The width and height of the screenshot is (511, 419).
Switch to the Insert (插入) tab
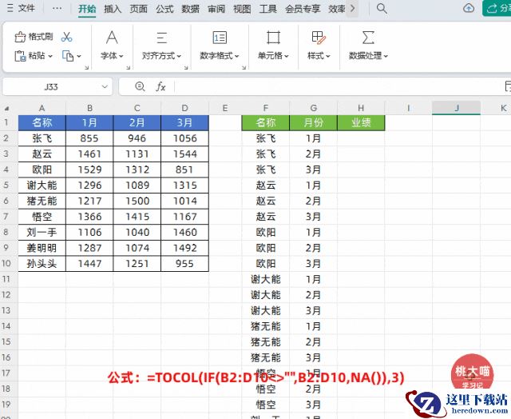click(113, 9)
